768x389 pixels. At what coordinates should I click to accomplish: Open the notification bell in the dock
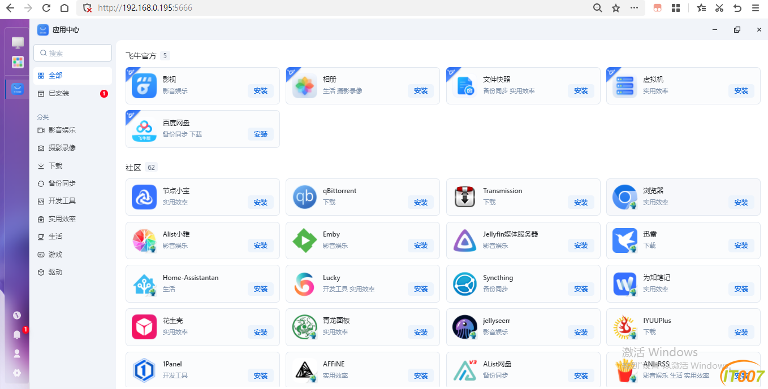click(17, 334)
